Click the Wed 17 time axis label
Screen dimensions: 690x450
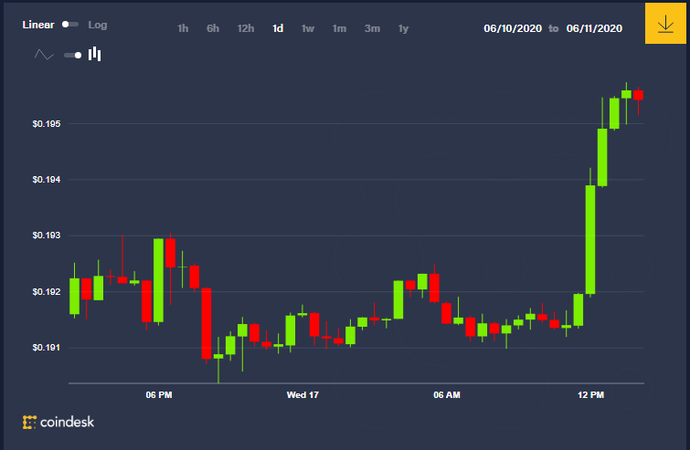[303, 394]
